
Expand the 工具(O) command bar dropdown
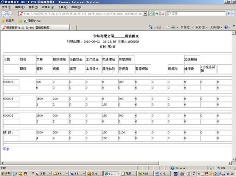tap(215, 27)
